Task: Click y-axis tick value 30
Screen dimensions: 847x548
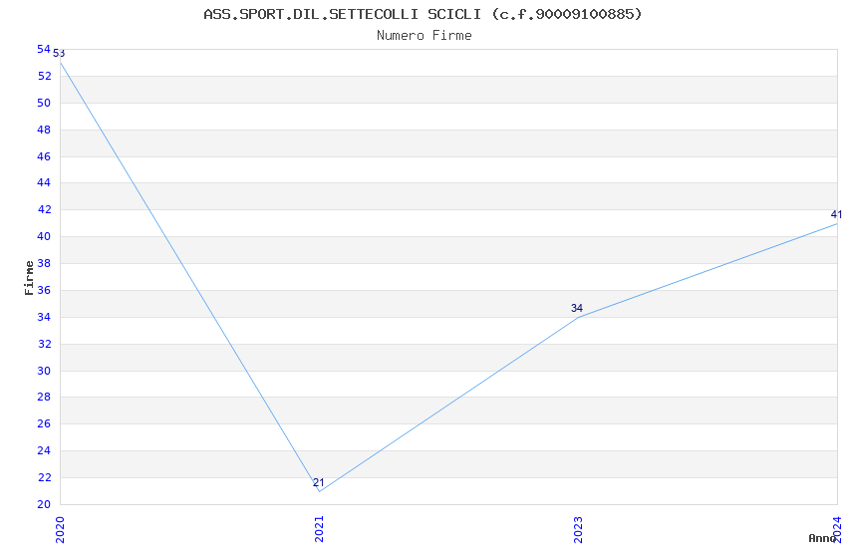Action: (44, 371)
